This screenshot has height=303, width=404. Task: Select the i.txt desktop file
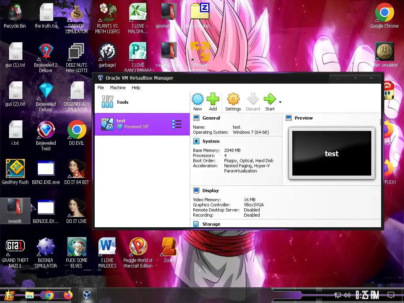tap(15, 133)
